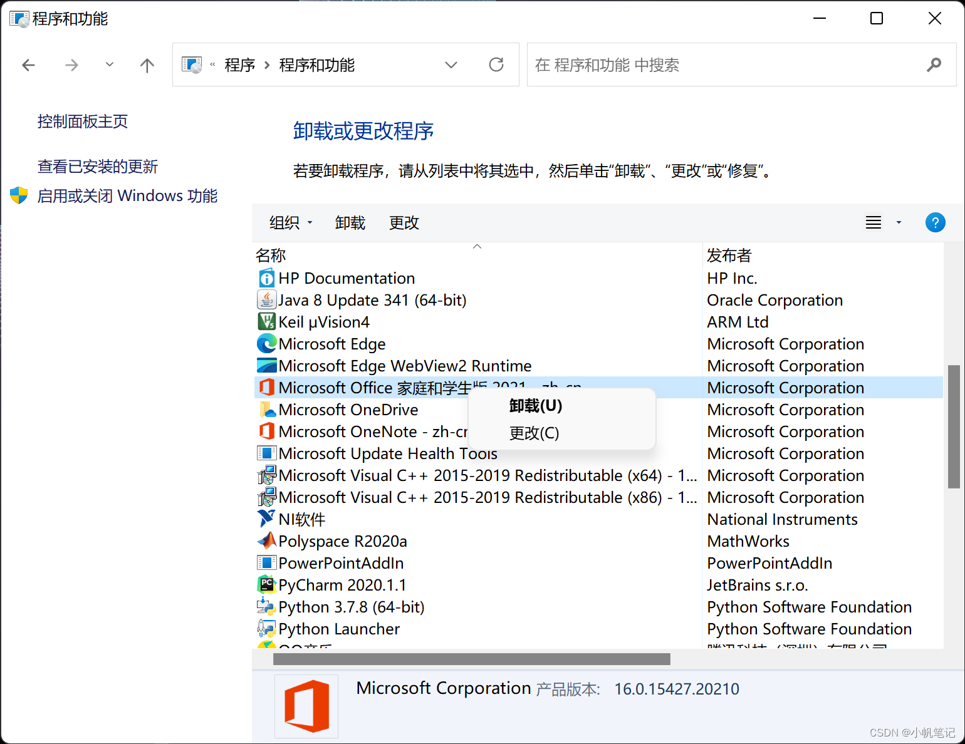The image size is (965, 744).
Task: Click the publisher JetBrains s.r.o.
Action: tap(758, 585)
